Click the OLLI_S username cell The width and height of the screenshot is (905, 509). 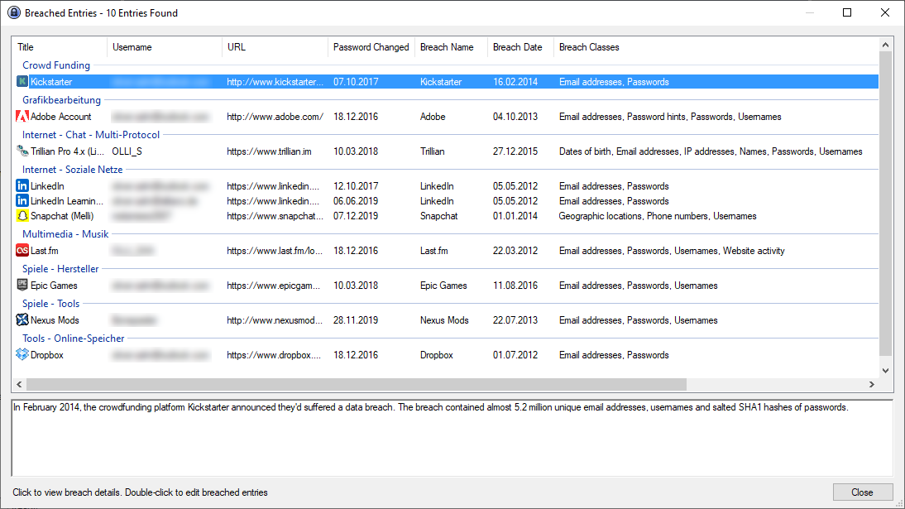[x=127, y=151]
